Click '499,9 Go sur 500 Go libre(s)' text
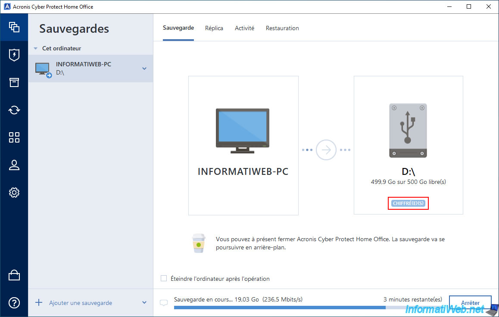Image resolution: width=499 pixels, height=317 pixels. [x=409, y=182]
